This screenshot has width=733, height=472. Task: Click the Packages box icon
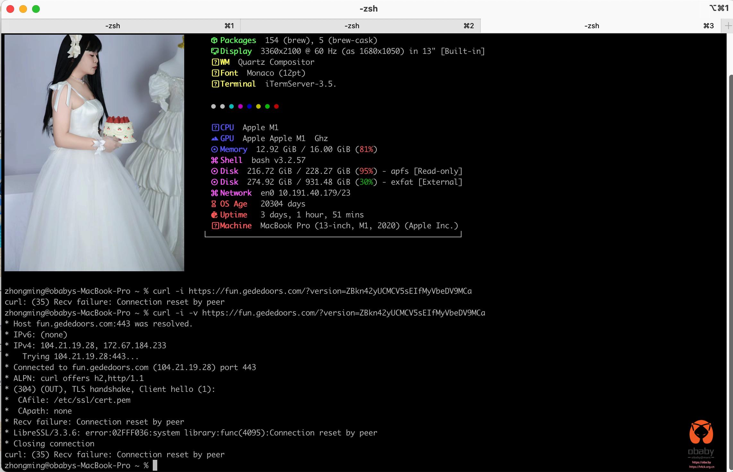click(x=214, y=40)
